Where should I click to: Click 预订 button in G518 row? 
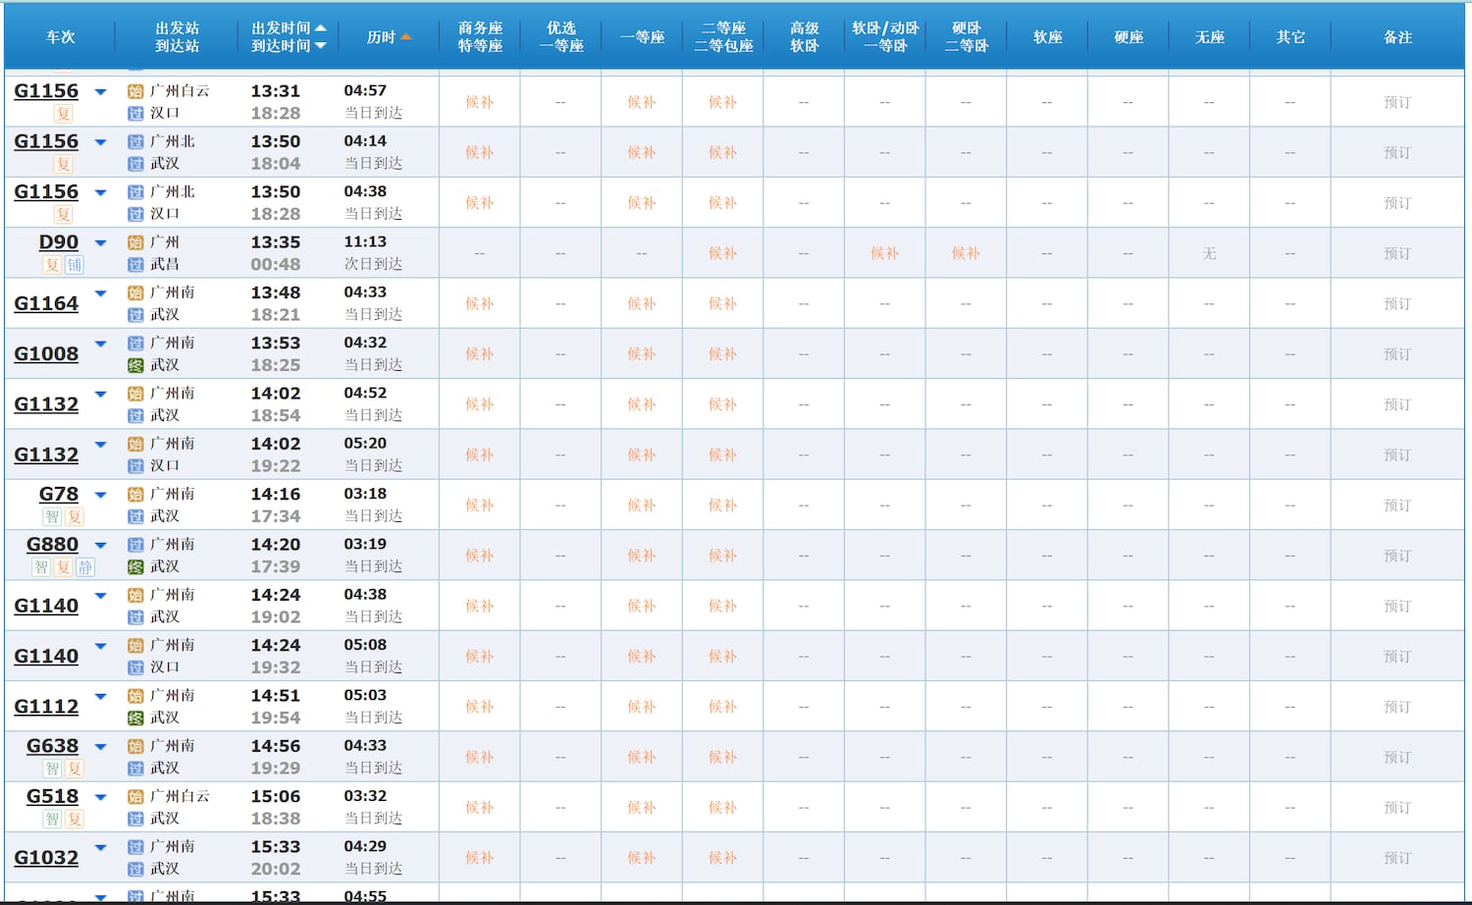pos(1397,808)
